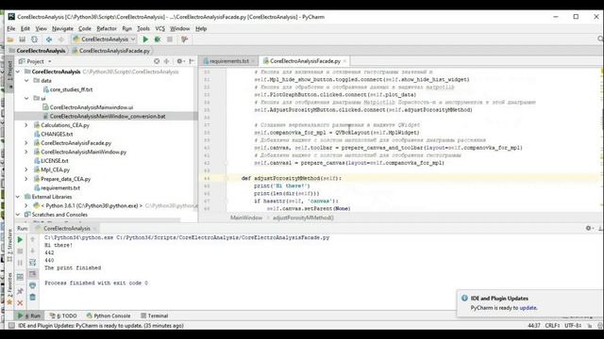Click the toolbar Stop square icon
Image resolution: width=604 pixels, height=339 pixels.
[x=170, y=40]
